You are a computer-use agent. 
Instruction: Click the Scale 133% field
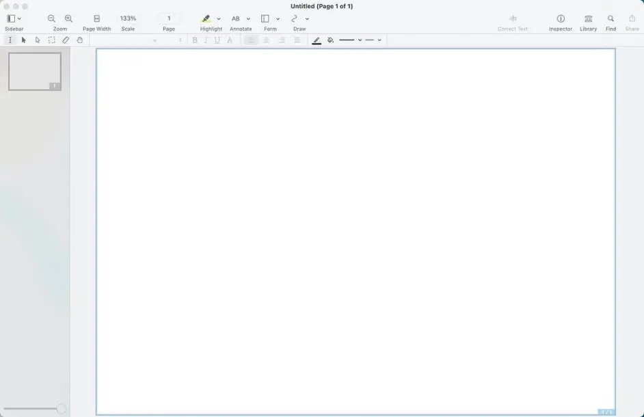tap(128, 18)
